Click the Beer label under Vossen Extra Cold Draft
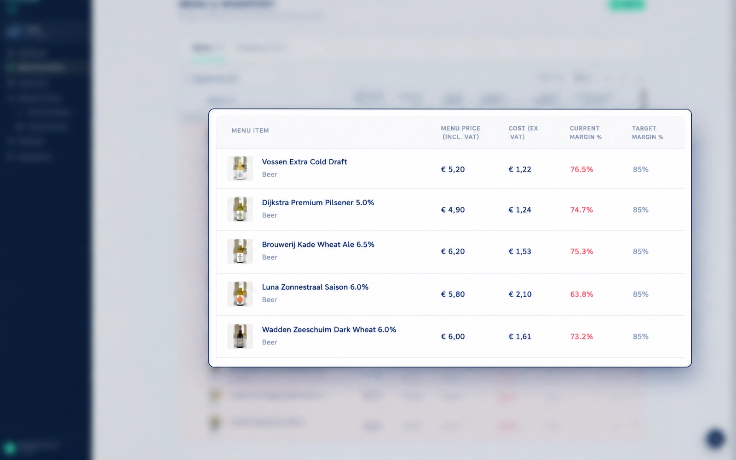Screen dimensions: 736x460 click(x=270, y=174)
